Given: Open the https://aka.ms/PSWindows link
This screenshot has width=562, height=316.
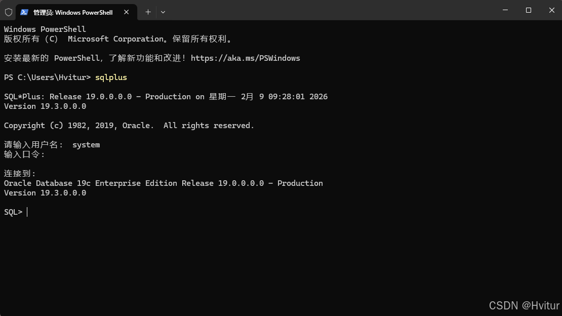Looking at the screenshot, I should point(245,58).
